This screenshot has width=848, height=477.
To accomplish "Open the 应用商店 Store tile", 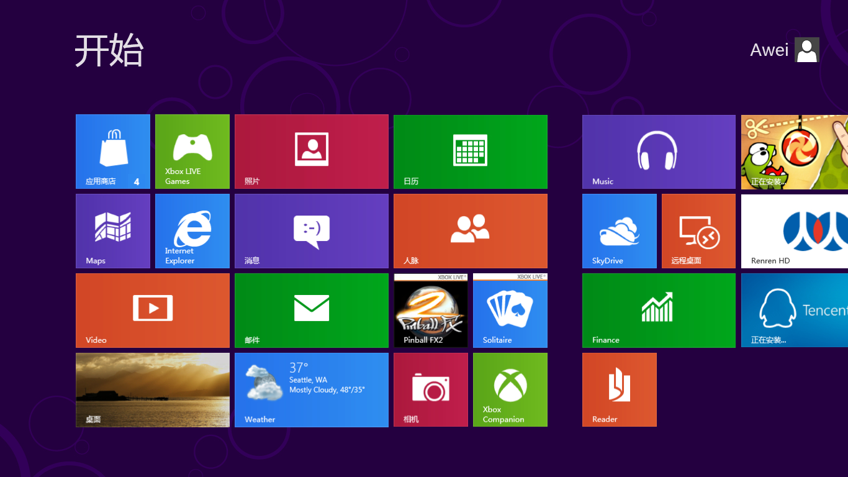I will click(x=113, y=152).
